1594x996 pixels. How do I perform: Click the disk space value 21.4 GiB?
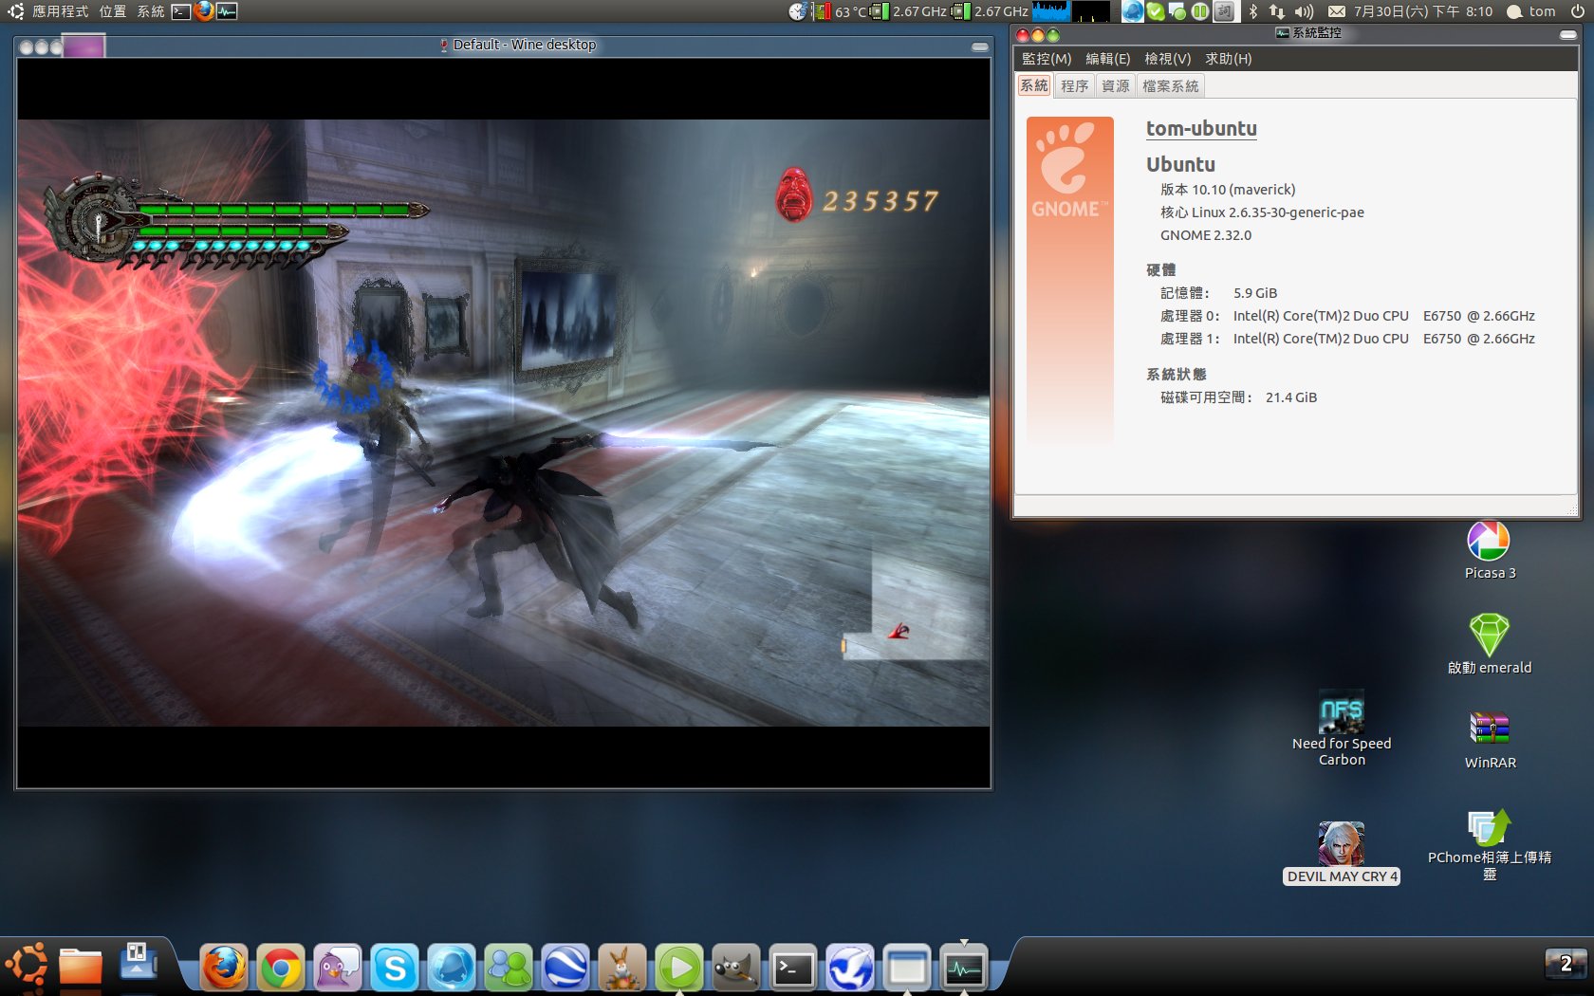[1291, 397]
